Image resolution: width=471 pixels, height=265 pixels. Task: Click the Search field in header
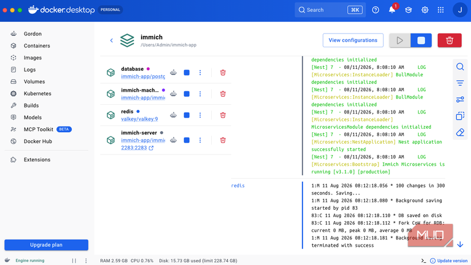(330, 10)
